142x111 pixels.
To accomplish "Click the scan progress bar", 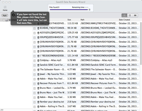I will pos(69,10).
